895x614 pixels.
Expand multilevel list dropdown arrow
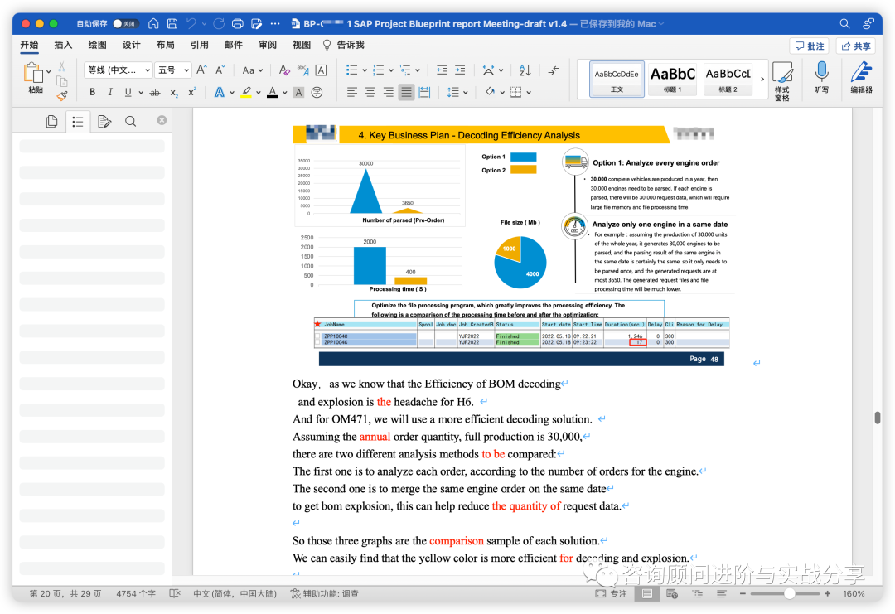pos(417,70)
